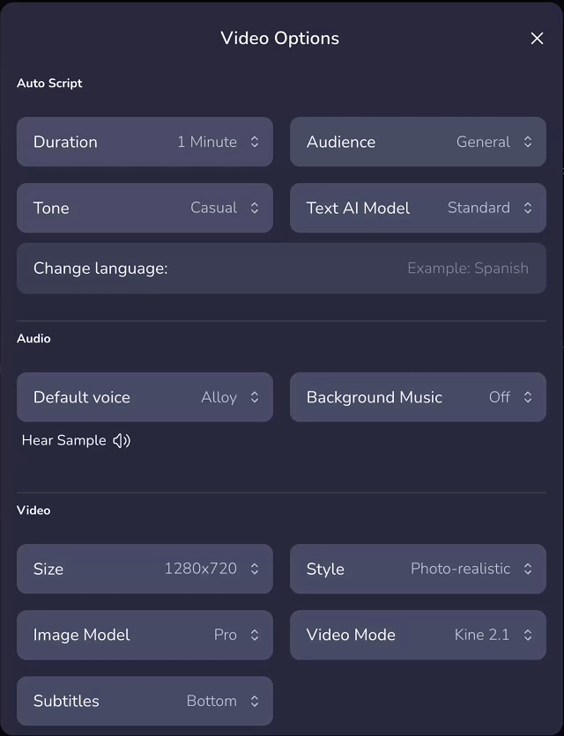Select the Text AI Model showing Standard

(418, 208)
